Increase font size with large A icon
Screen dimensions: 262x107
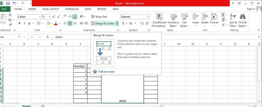click(54, 17)
